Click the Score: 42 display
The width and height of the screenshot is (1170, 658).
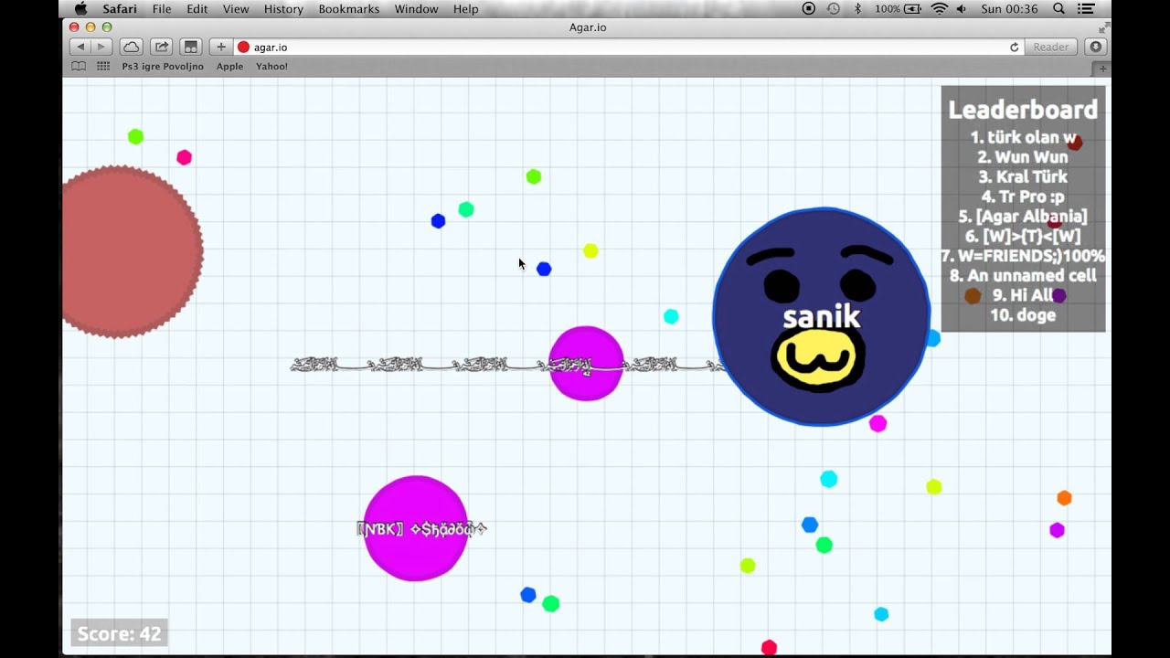(x=120, y=633)
